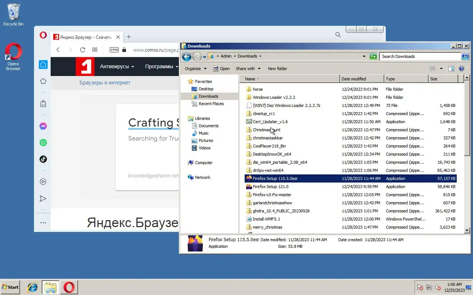Open three-dots sidebar setup in Opera
Screen dimensions: 473x295
[43, 223]
